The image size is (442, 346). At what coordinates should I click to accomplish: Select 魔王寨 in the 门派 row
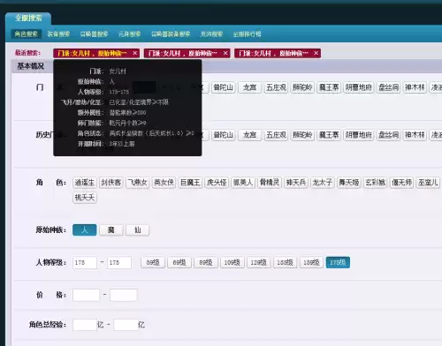coord(329,87)
